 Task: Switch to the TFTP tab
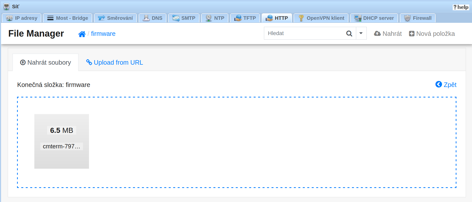point(245,18)
